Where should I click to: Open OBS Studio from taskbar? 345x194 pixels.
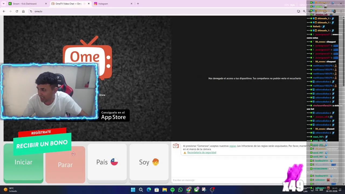[x=212, y=190]
